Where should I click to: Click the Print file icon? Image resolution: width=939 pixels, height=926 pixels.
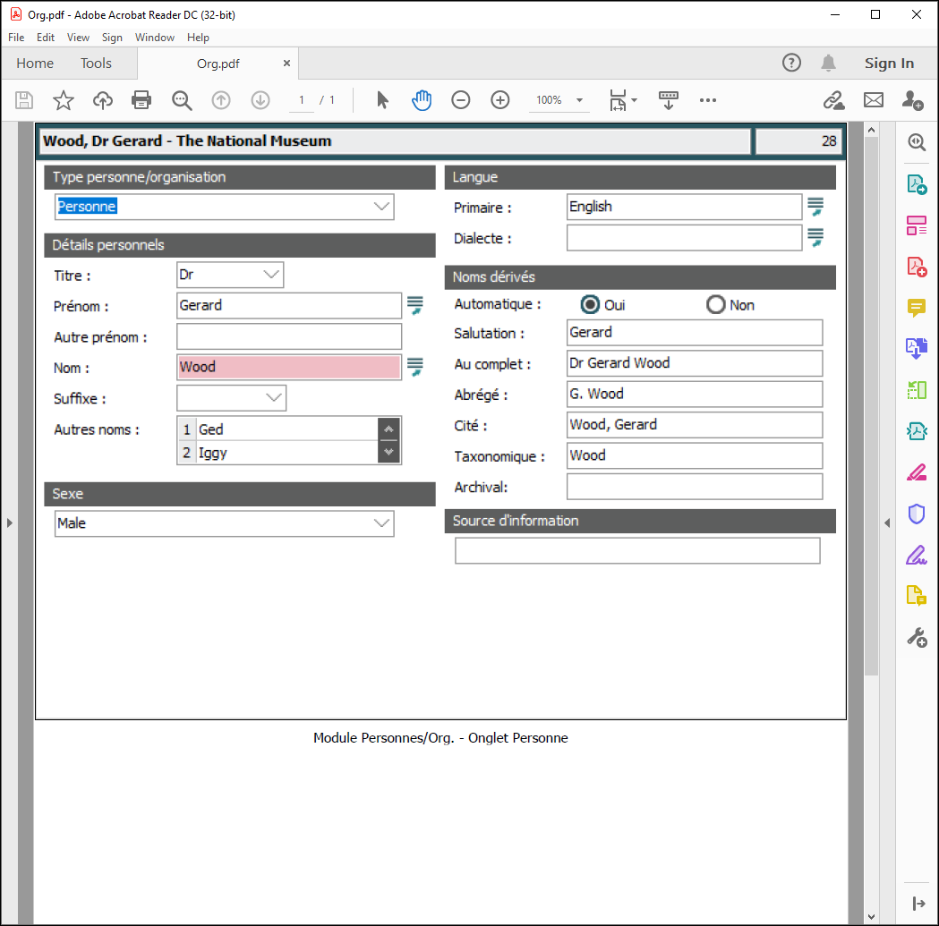(x=141, y=100)
